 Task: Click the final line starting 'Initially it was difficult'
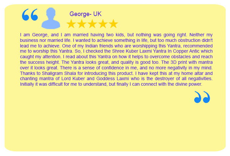coord(111,84)
